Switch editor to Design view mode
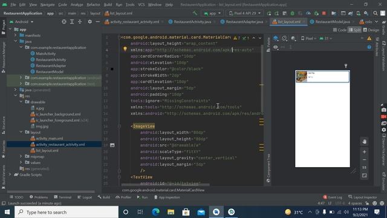387x218 pixels. 371,30
